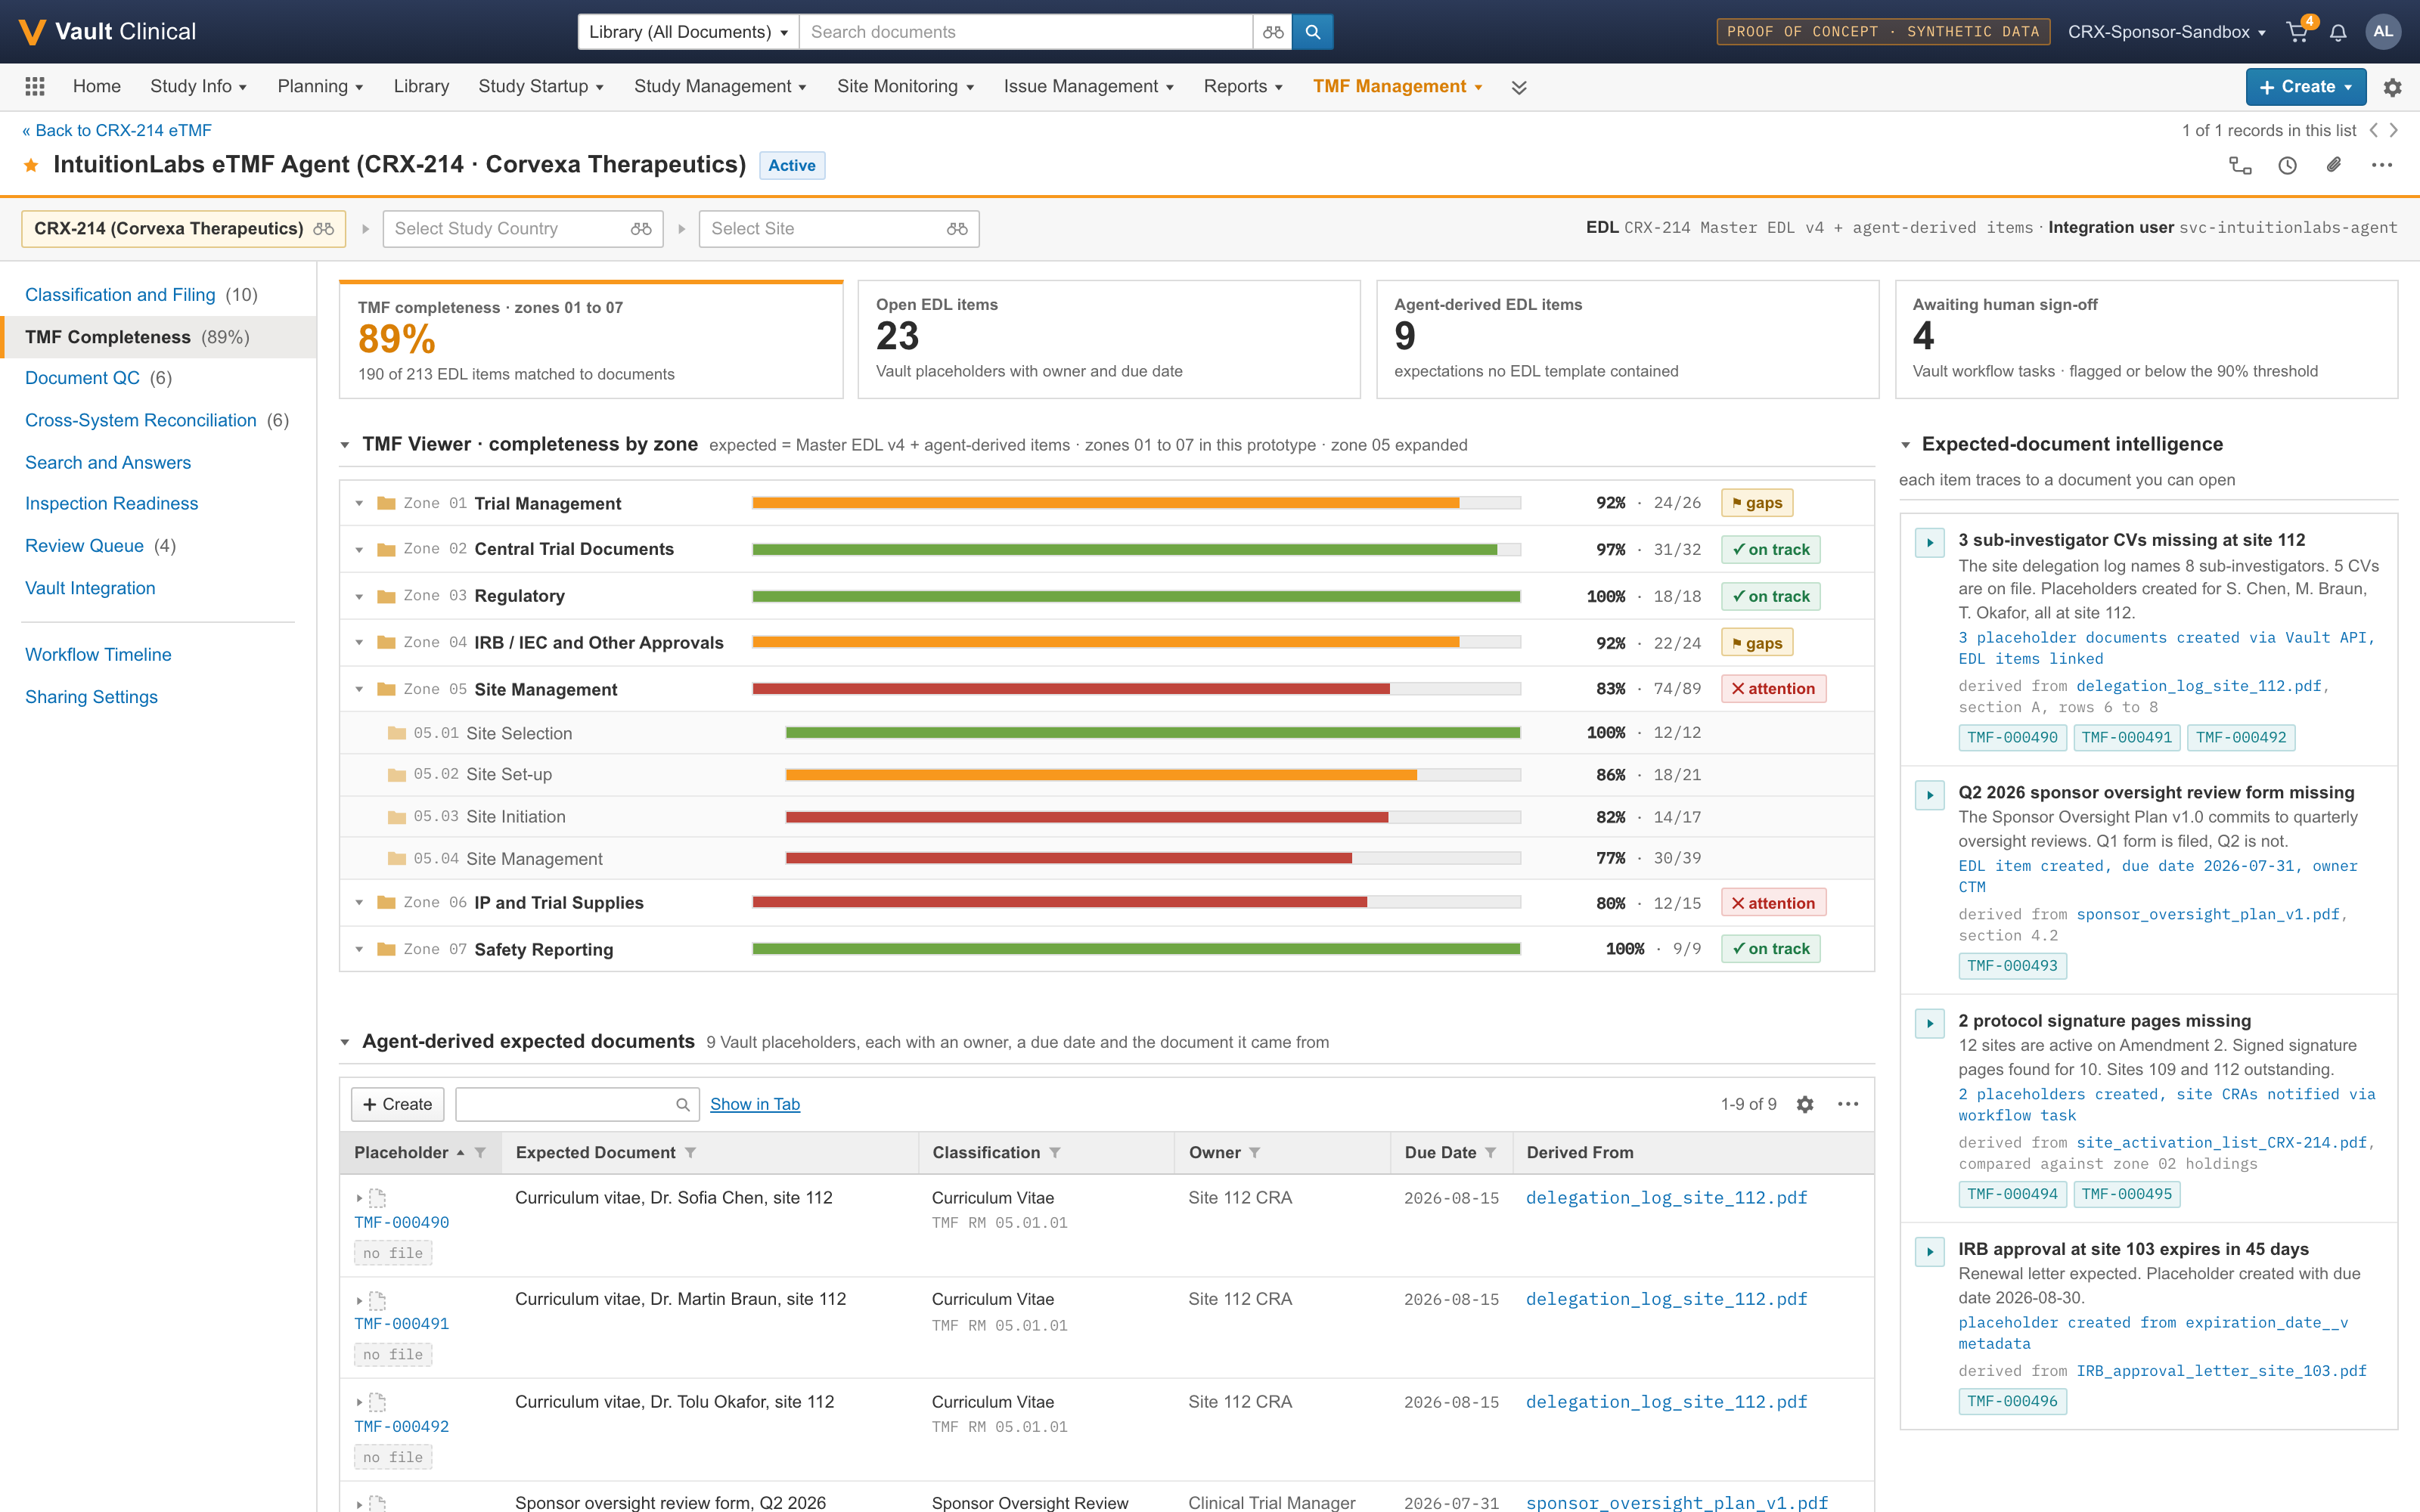Open the TMF Management tab
The image size is (2420, 1512).
tap(1397, 87)
